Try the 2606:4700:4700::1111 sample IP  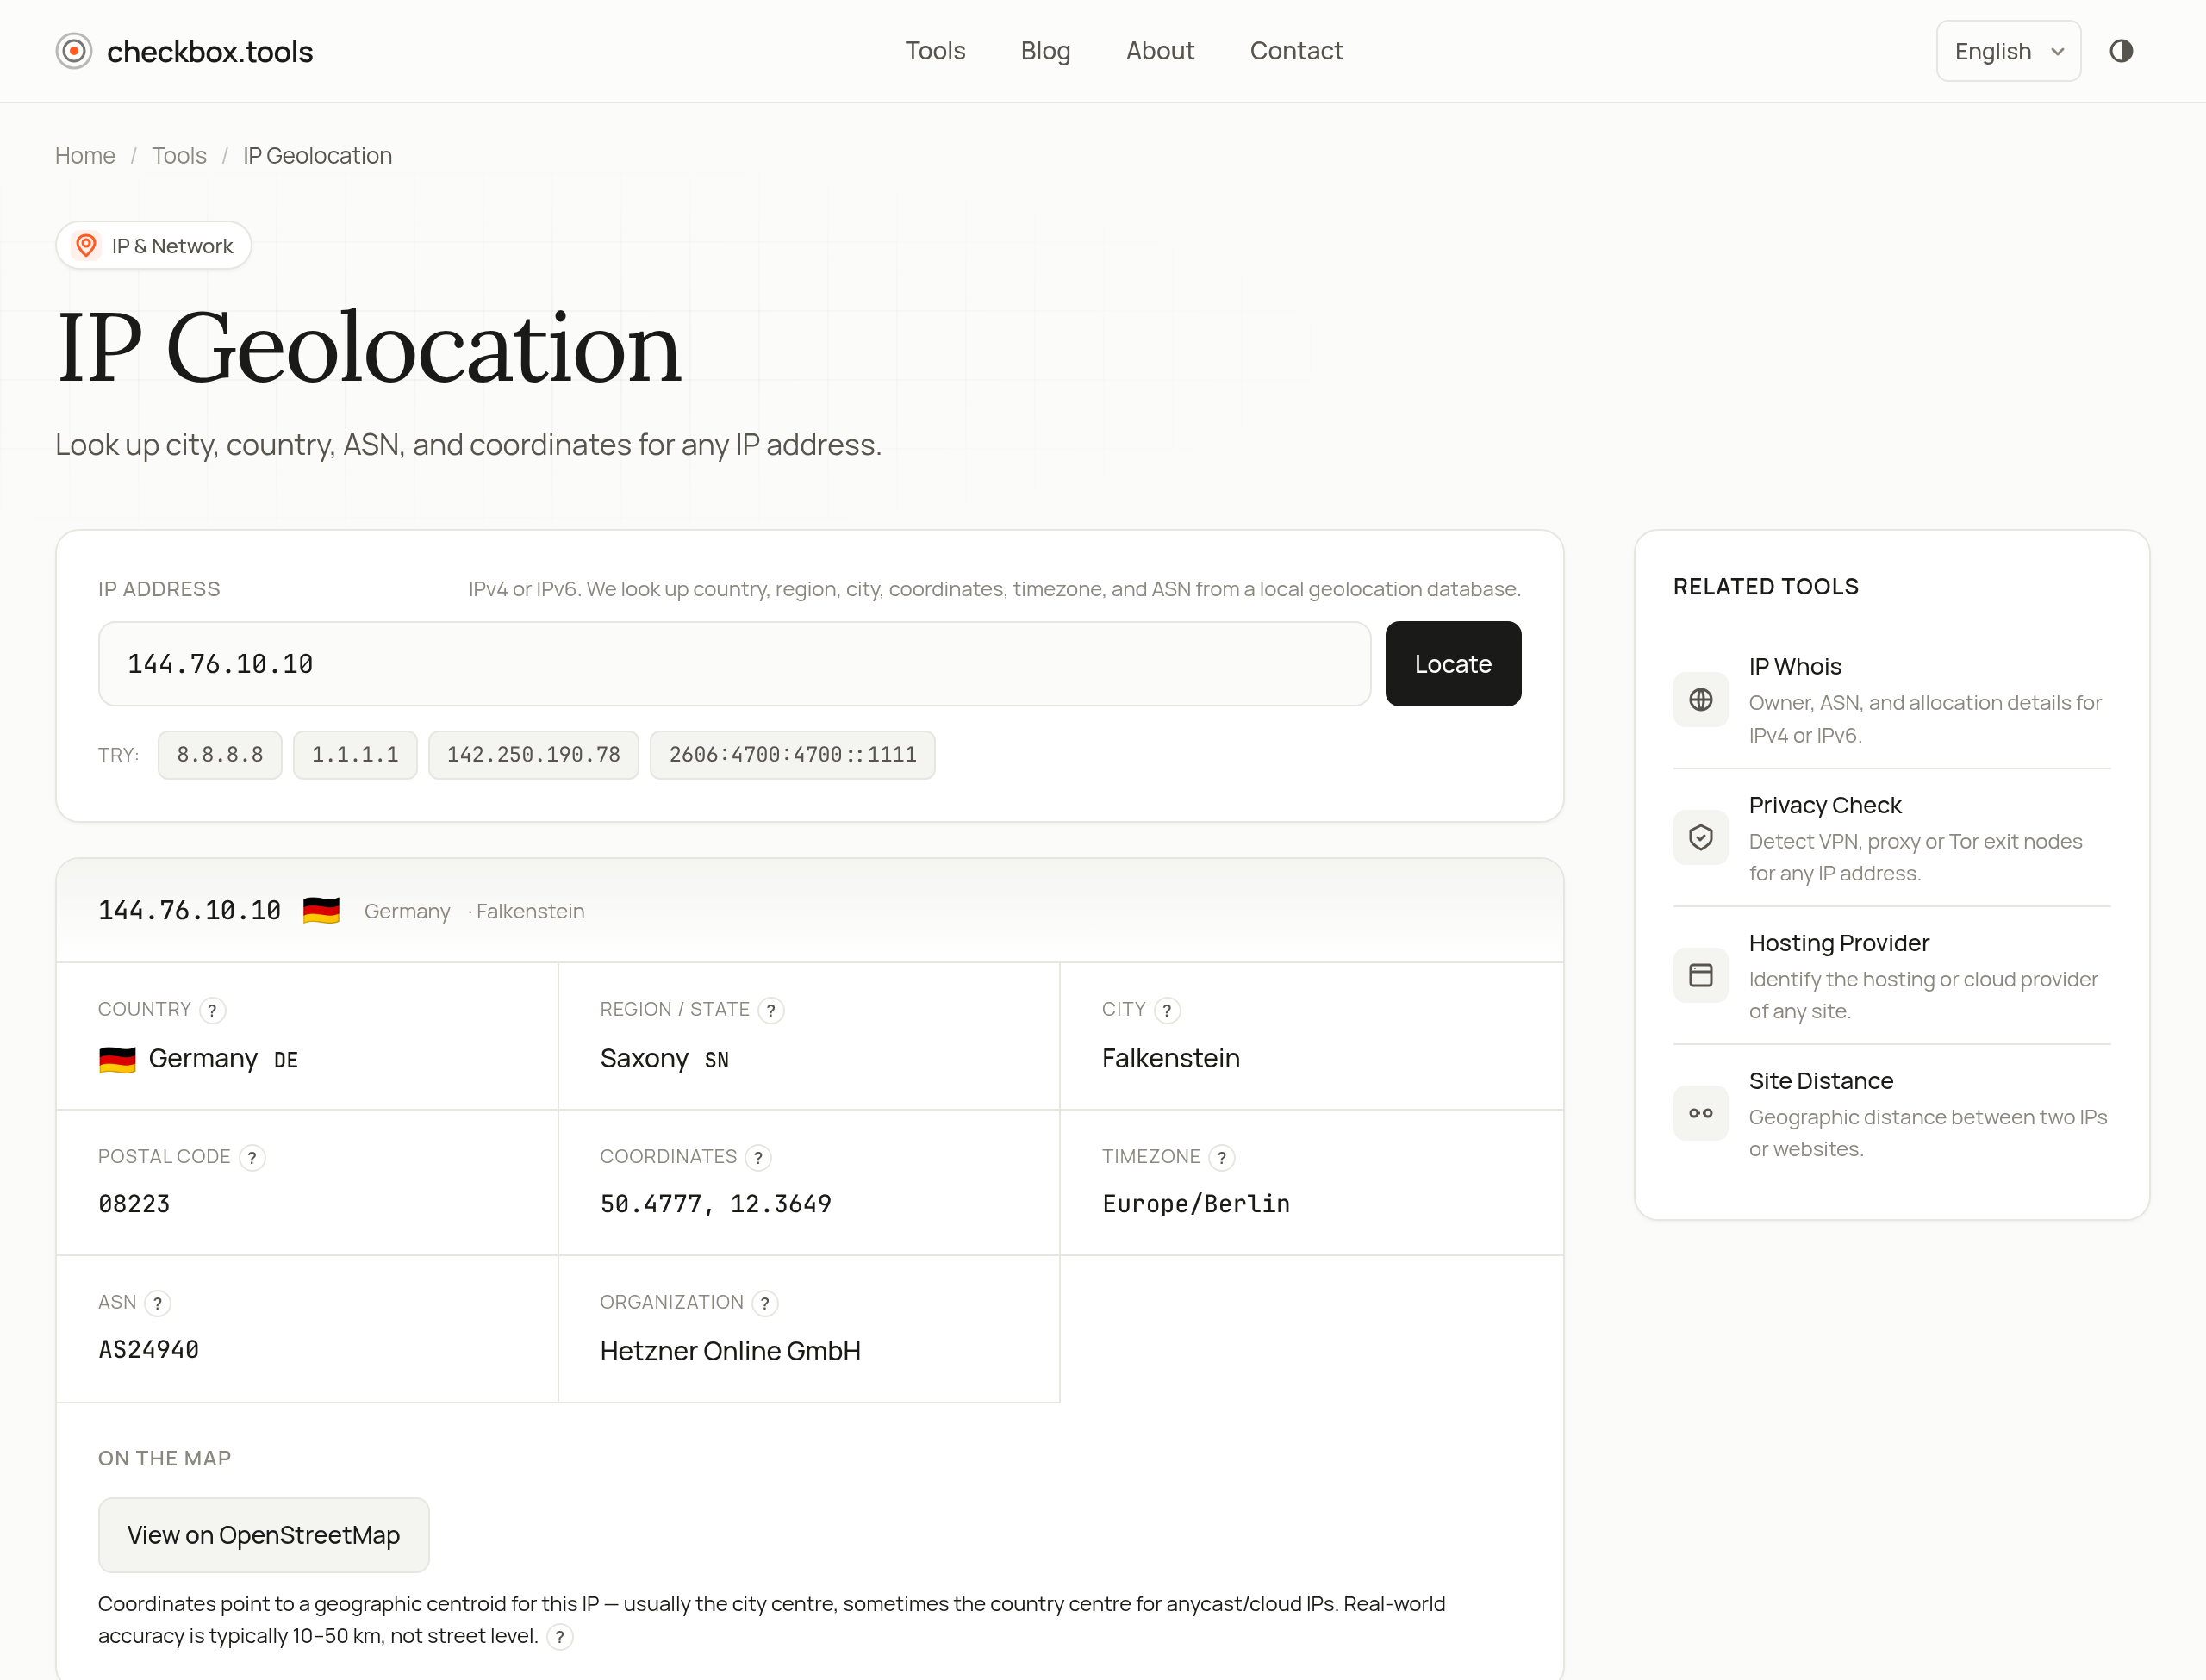click(x=792, y=755)
